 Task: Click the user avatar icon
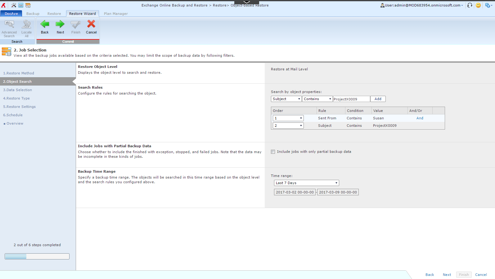click(382, 5)
